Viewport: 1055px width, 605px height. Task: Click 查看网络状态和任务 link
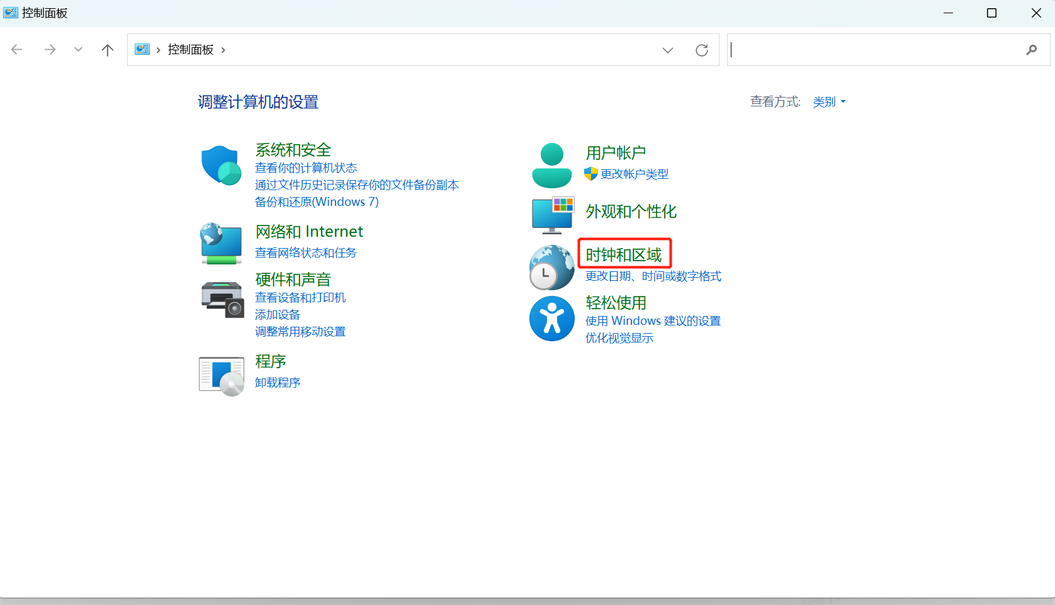click(x=306, y=252)
